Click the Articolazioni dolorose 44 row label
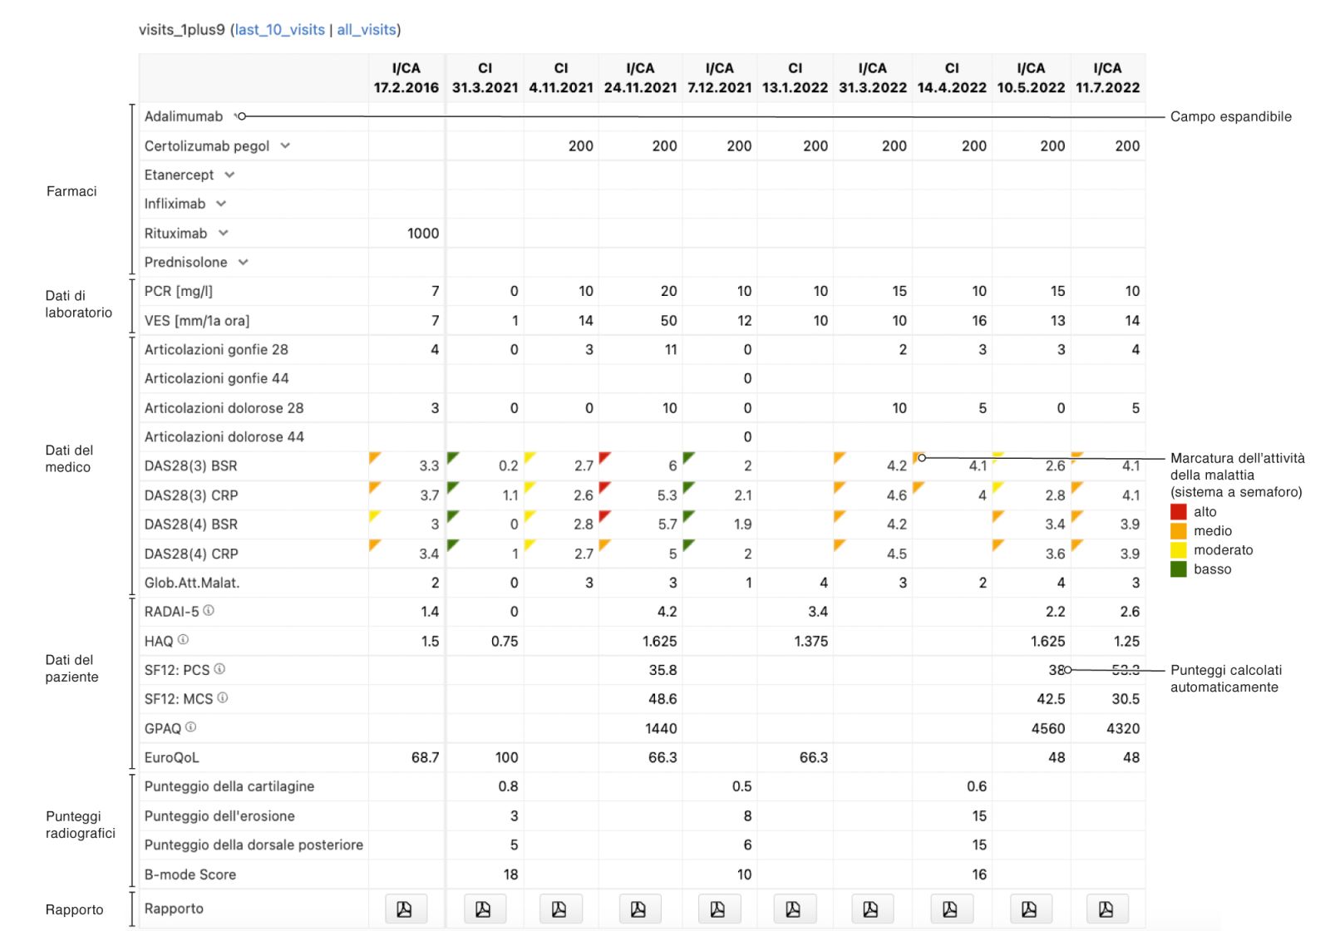The image size is (1330, 931). pyautogui.click(x=224, y=436)
